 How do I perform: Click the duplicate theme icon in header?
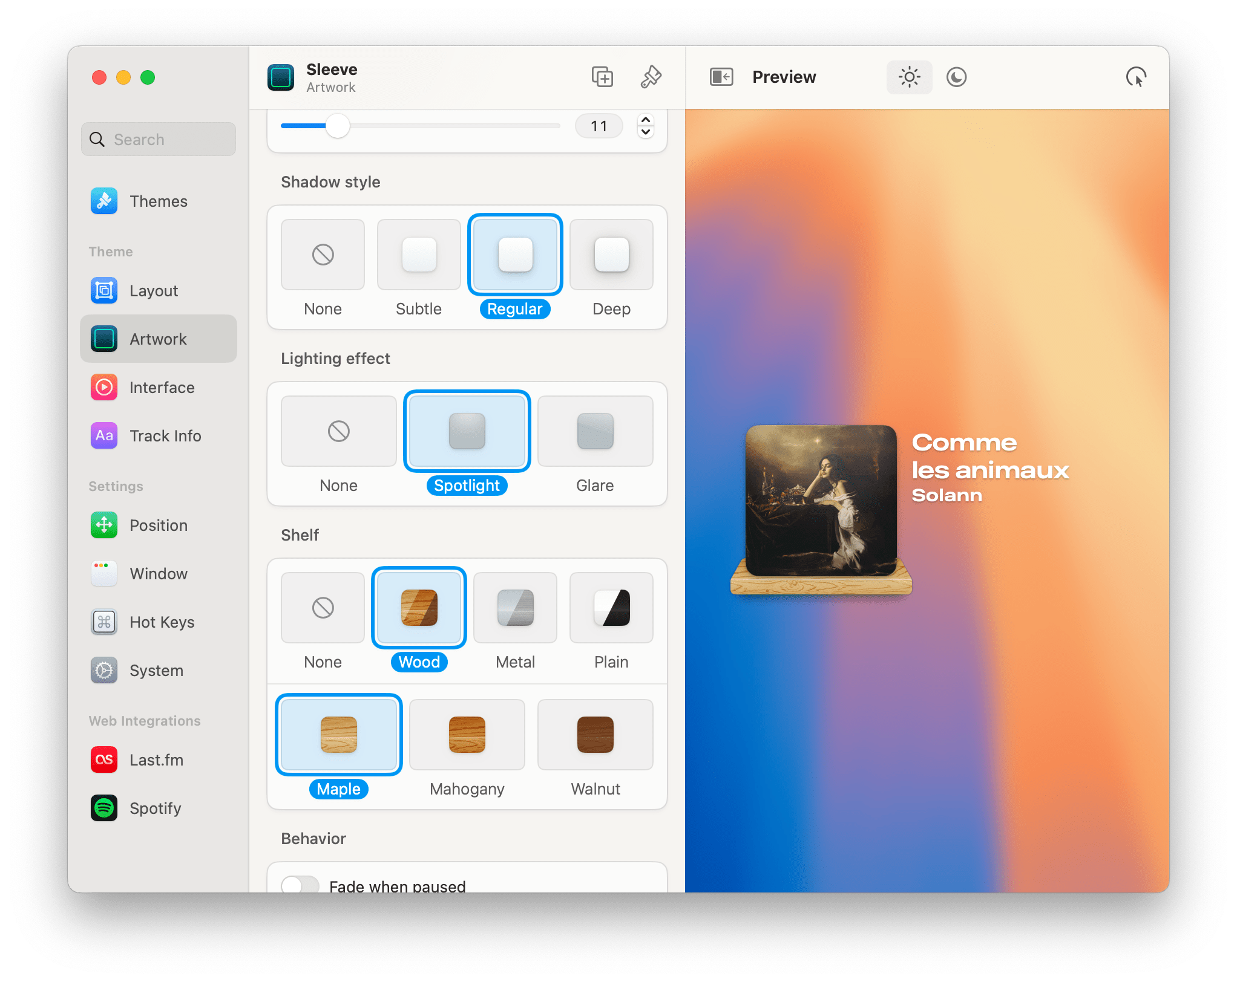602,77
